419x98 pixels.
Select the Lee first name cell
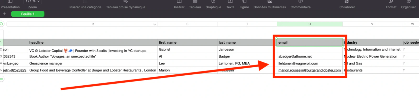click(x=188, y=63)
